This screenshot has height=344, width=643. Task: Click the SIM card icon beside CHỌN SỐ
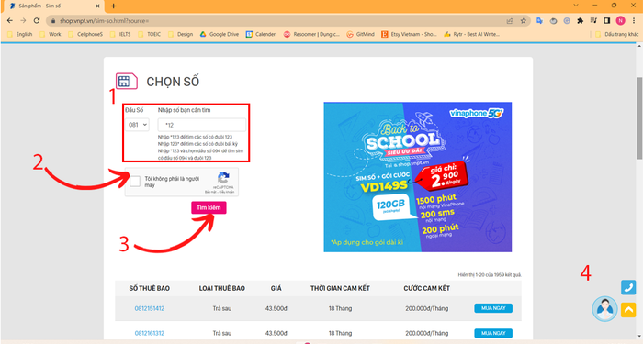click(x=127, y=81)
